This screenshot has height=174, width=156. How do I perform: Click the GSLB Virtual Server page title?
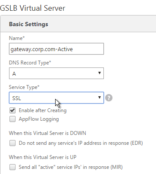coord(32,8)
